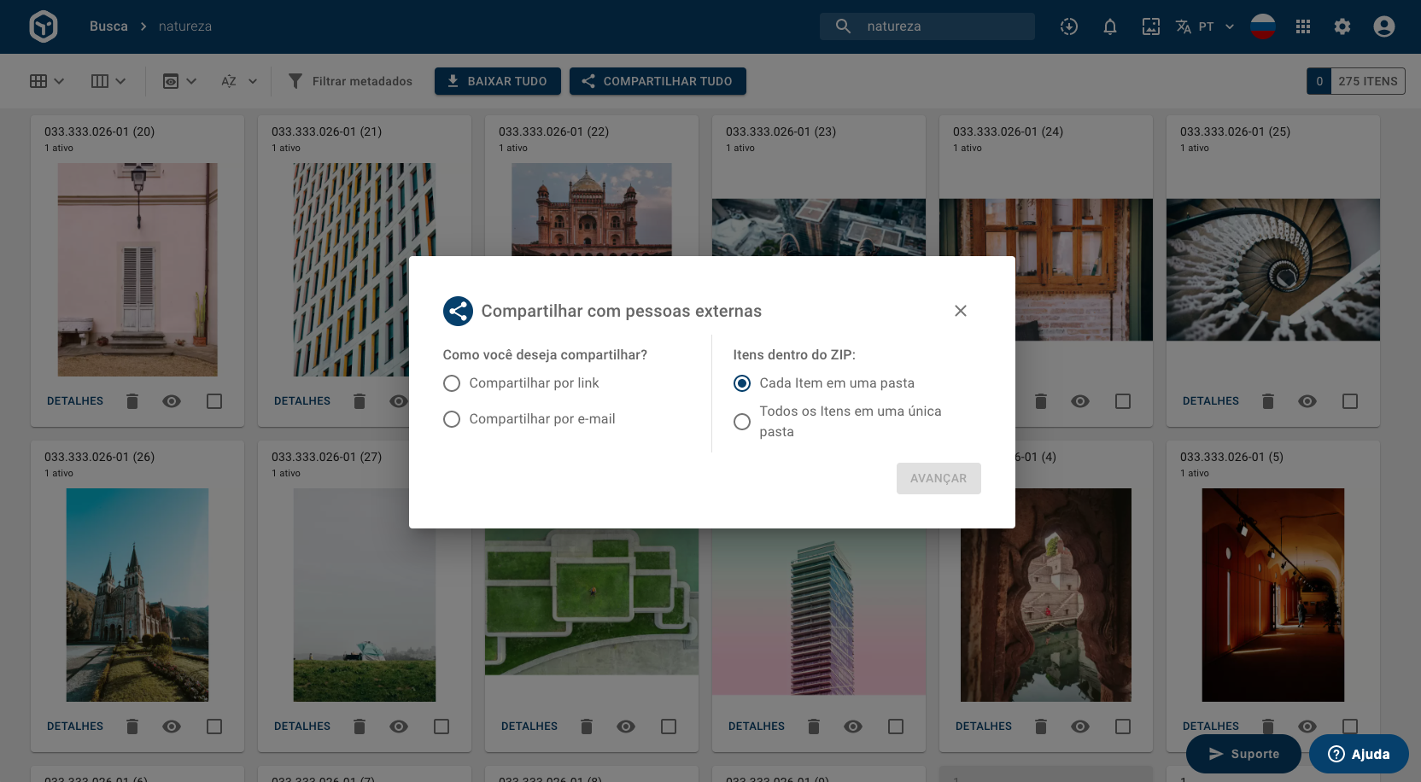Click trash icon under the pink skyscraper image
Image resolution: width=1421 pixels, height=782 pixels.
click(814, 727)
